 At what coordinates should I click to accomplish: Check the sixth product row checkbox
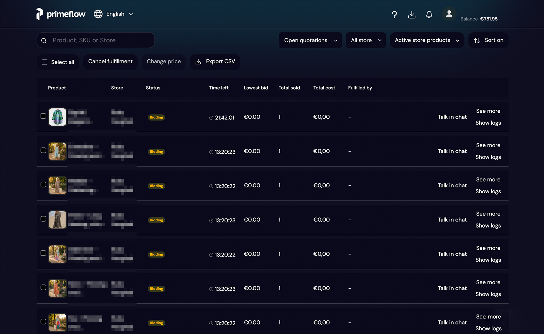coord(43,287)
